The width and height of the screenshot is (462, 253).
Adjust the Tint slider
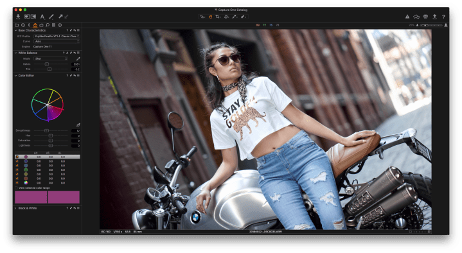pyautogui.click(x=51, y=69)
